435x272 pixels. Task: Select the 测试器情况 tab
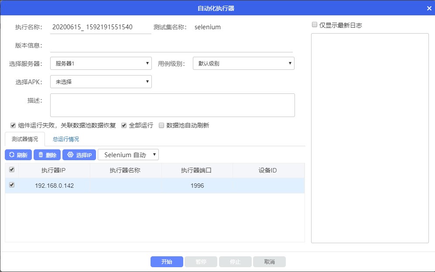tap(25, 139)
